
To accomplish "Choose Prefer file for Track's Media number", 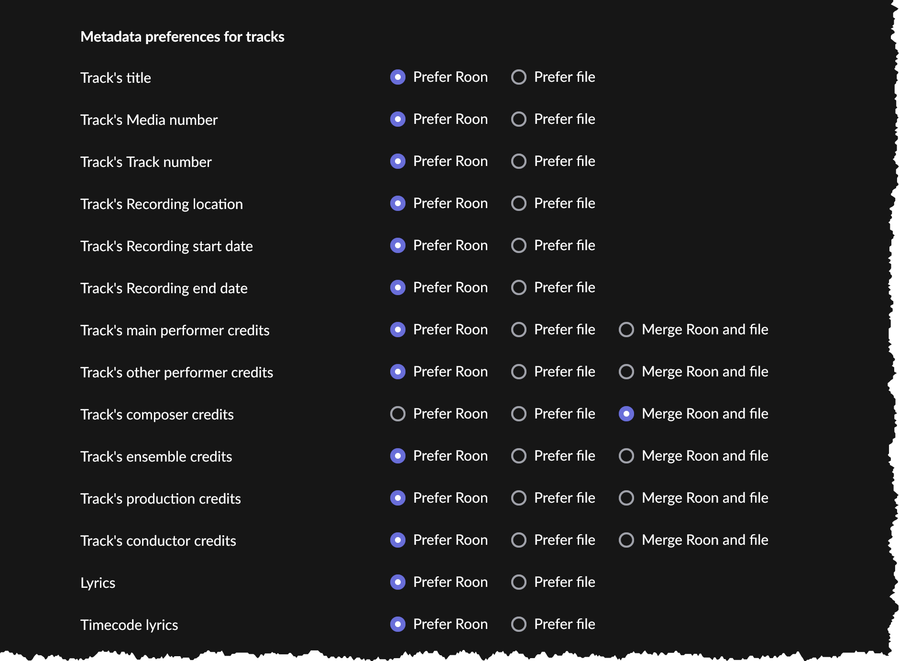I will (519, 119).
